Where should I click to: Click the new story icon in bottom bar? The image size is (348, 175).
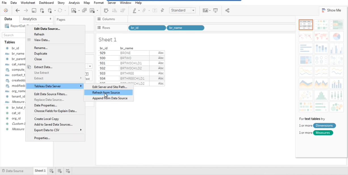point(68,171)
